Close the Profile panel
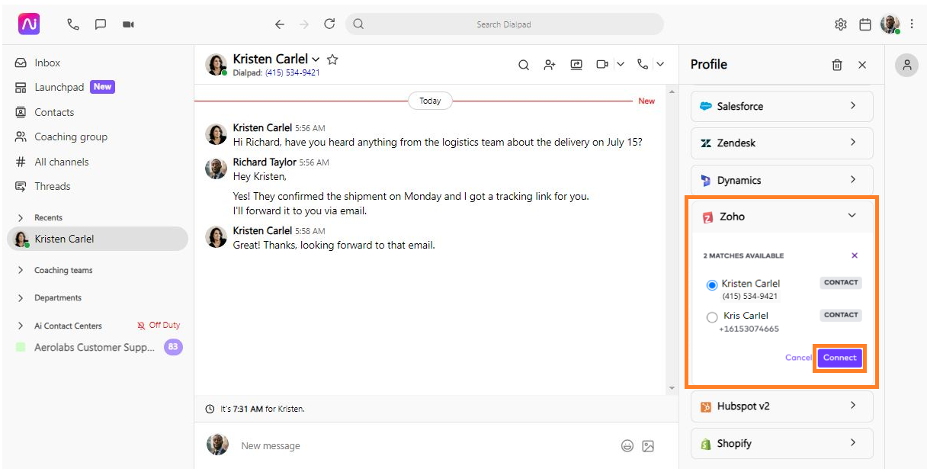This screenshot has width=927, height=469. [862, 65]
